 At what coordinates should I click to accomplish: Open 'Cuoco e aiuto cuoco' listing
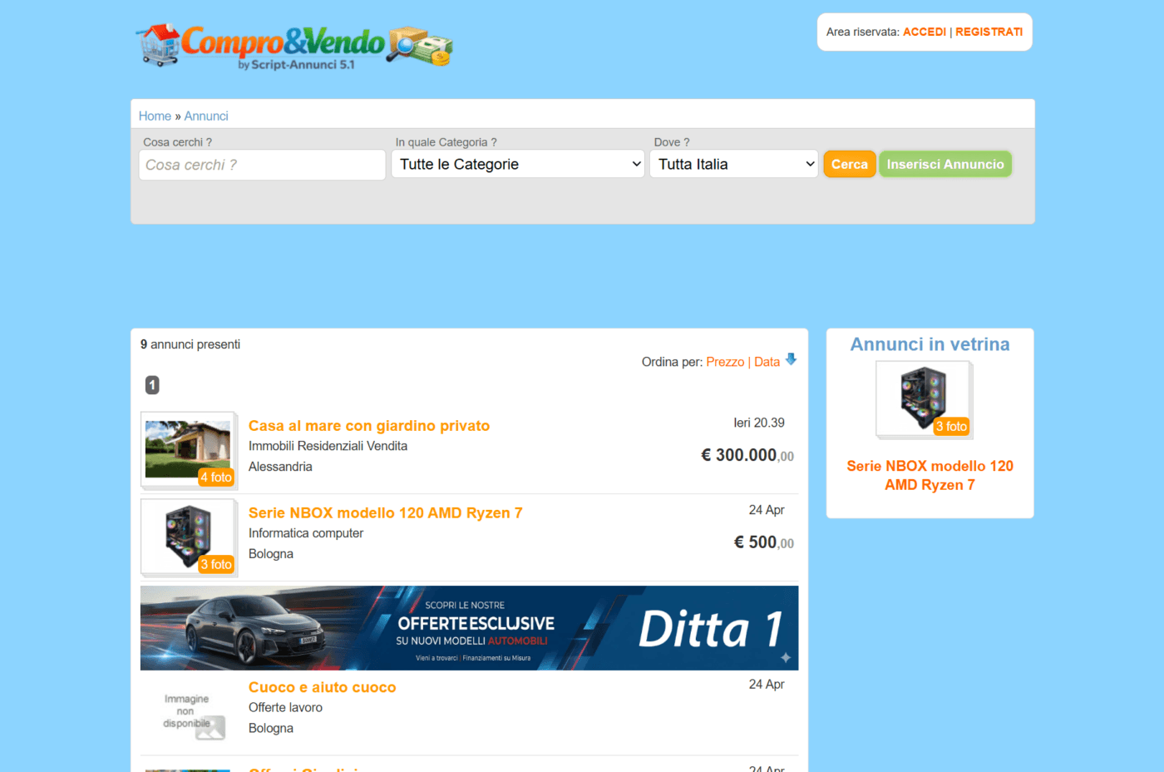tap(322, 687)
